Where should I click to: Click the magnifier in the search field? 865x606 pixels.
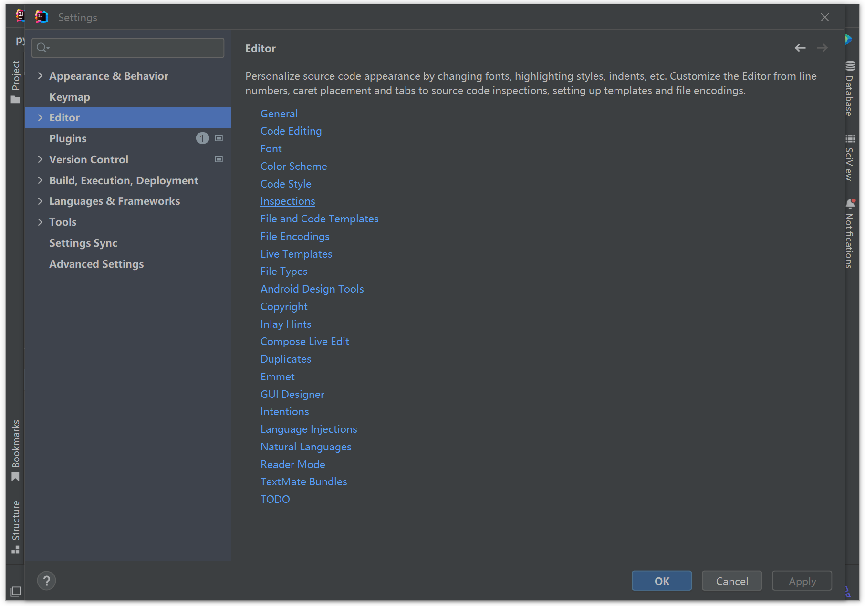point(42,48)
